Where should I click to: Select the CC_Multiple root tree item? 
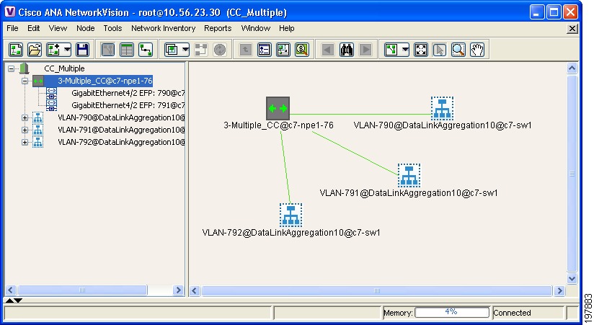click(x=64, y=68)
